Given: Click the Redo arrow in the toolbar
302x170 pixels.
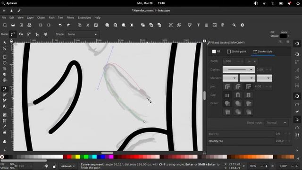Looking at the screenshot, I should pyautogui.click(x=68, y=25).
